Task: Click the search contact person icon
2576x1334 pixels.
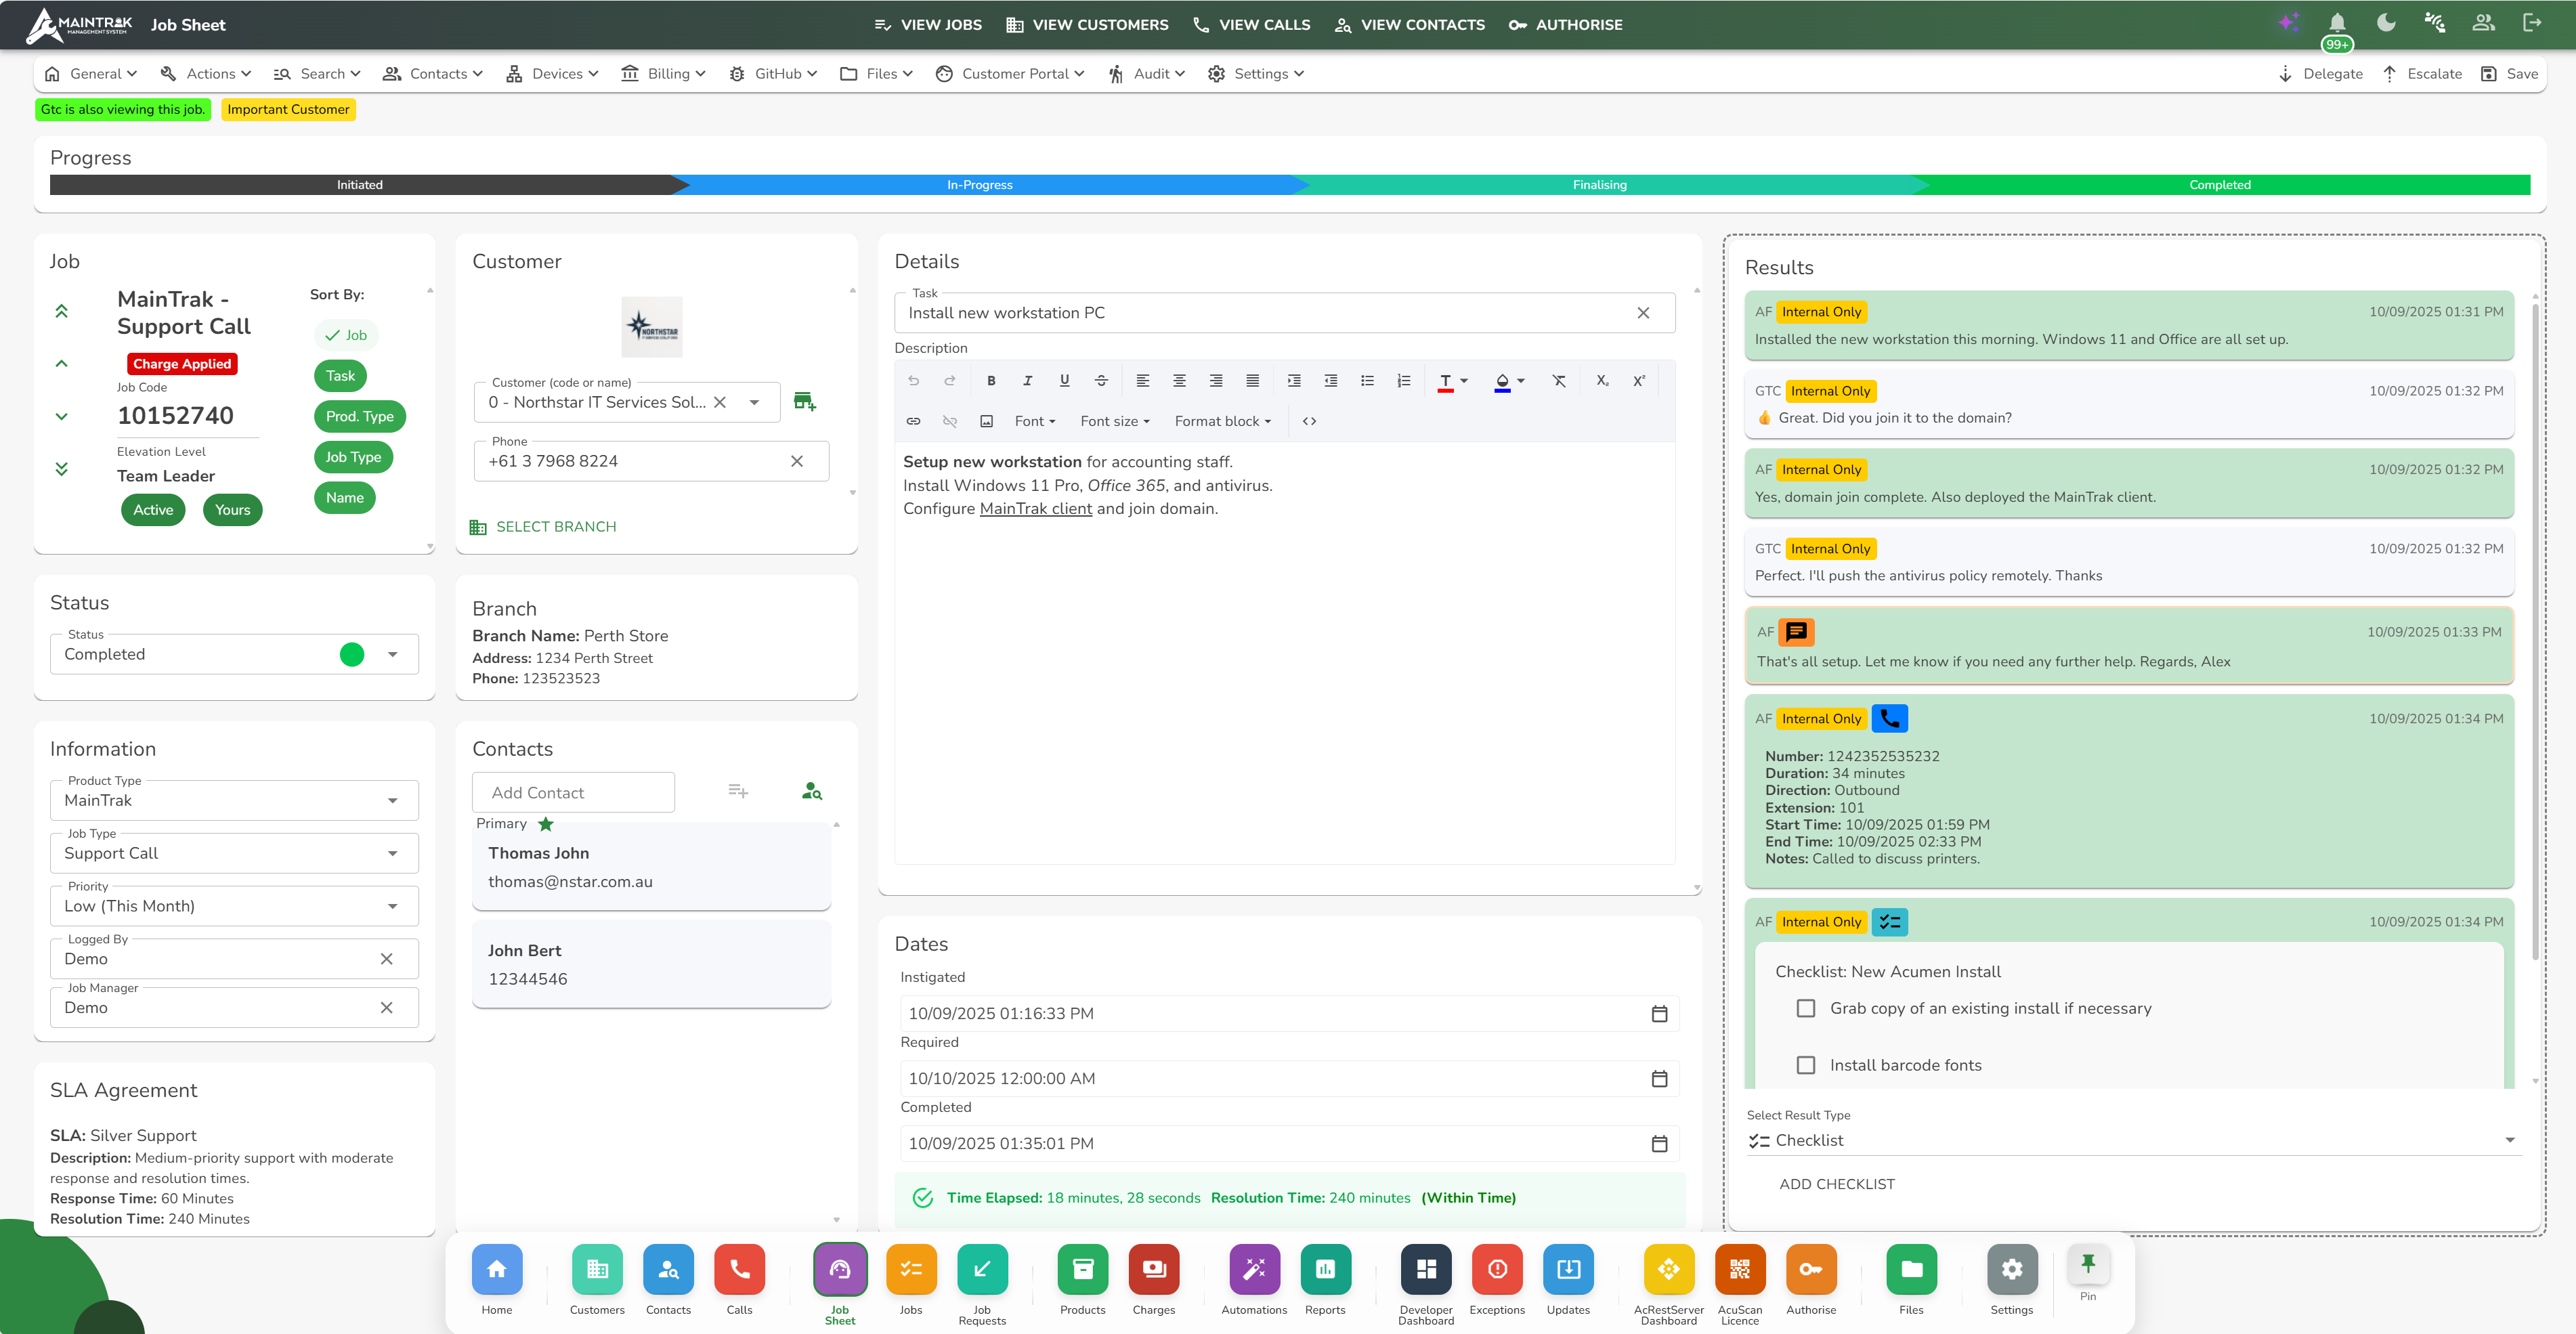Action: [811, 791]
